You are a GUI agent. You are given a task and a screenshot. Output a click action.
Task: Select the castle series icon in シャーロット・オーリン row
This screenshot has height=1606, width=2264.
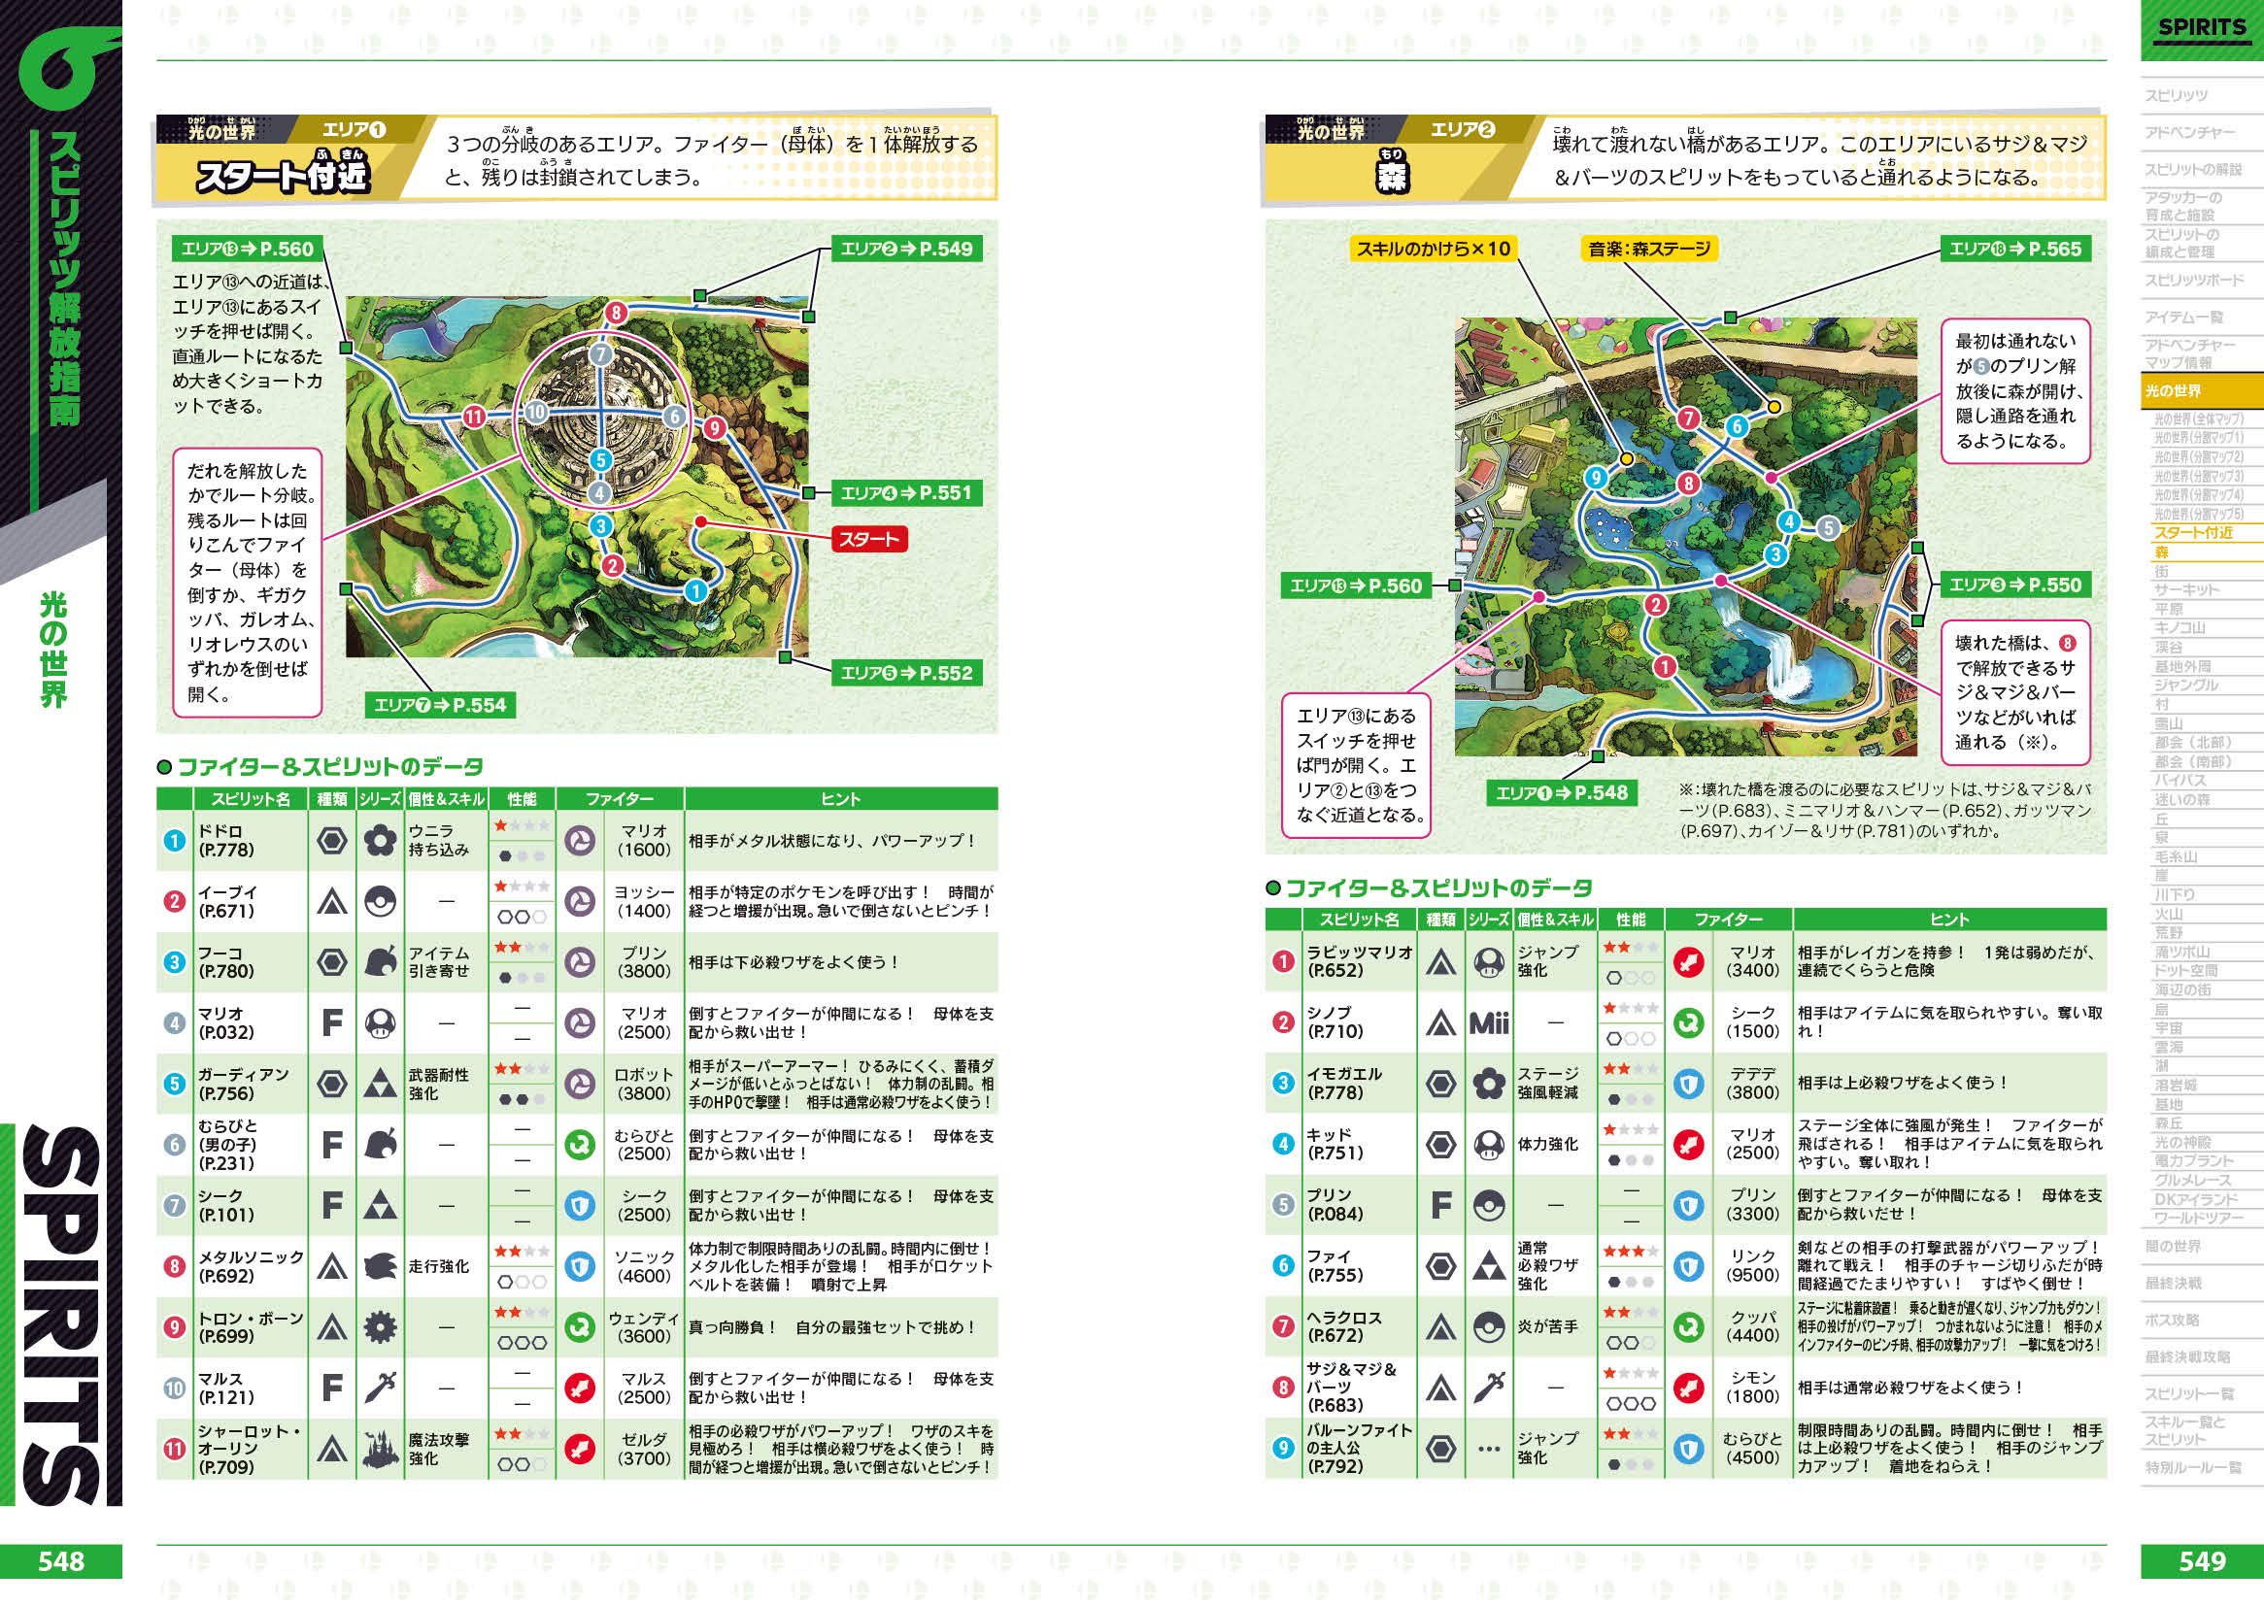click(380, 1450)
